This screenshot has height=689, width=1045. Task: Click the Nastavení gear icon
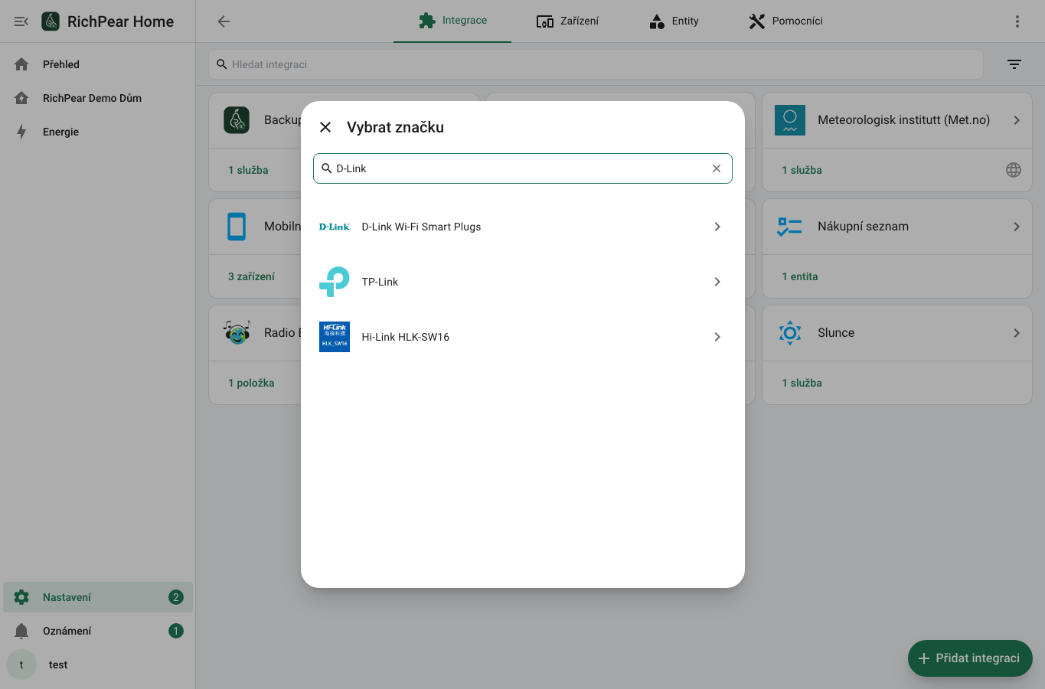point(21,597)
